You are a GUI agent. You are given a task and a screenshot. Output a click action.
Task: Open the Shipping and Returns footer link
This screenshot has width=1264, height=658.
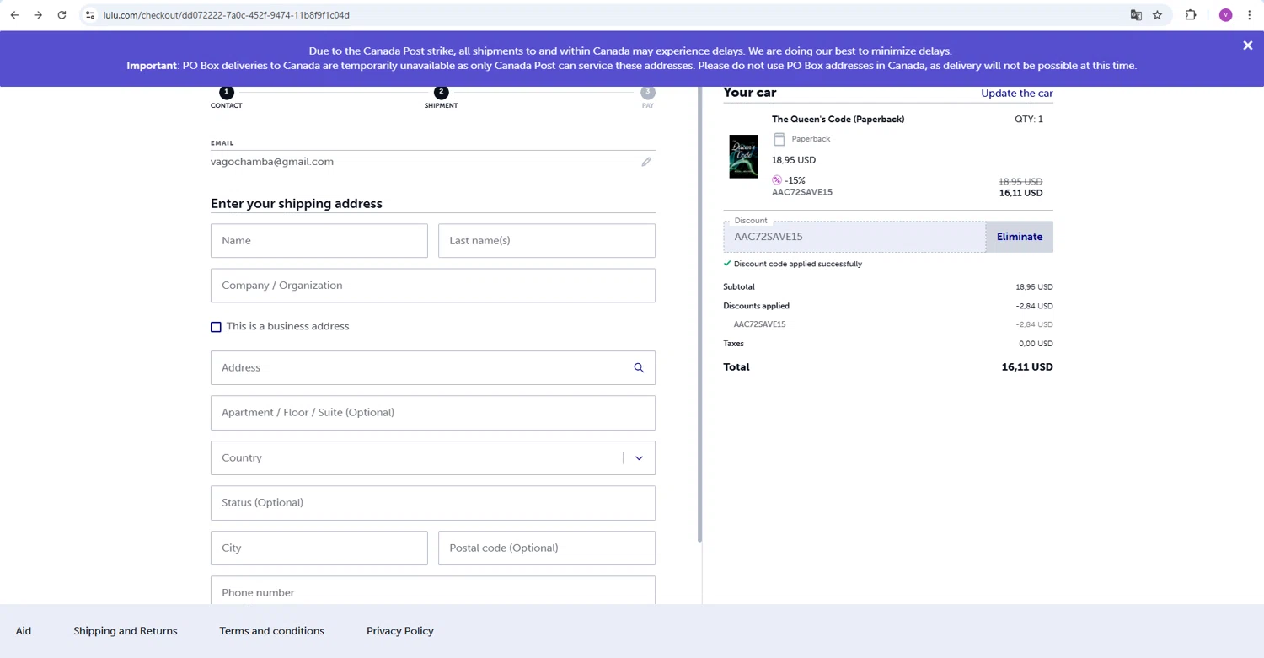click(126, 631)
